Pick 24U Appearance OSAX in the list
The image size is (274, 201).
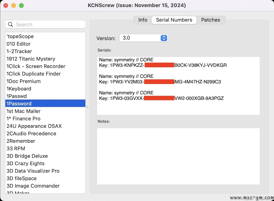tap(45, 126)
